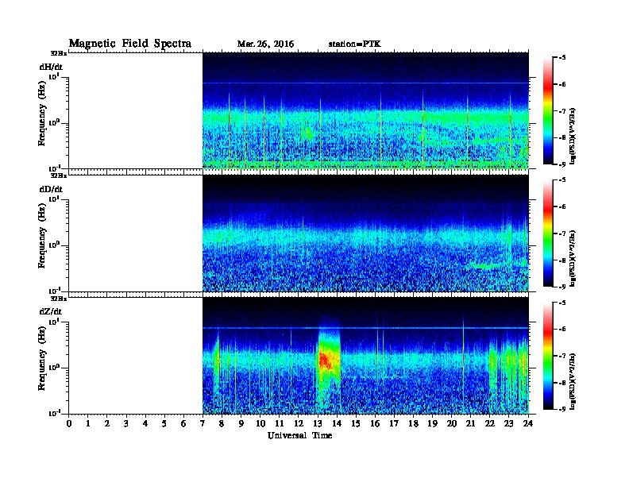The image size is (629, 486).
Task: Click hour tick label "22" on time axis
Action: [x=490, y=424]
